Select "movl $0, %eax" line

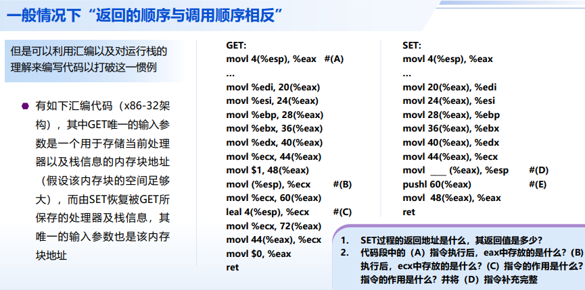(258, 254)
